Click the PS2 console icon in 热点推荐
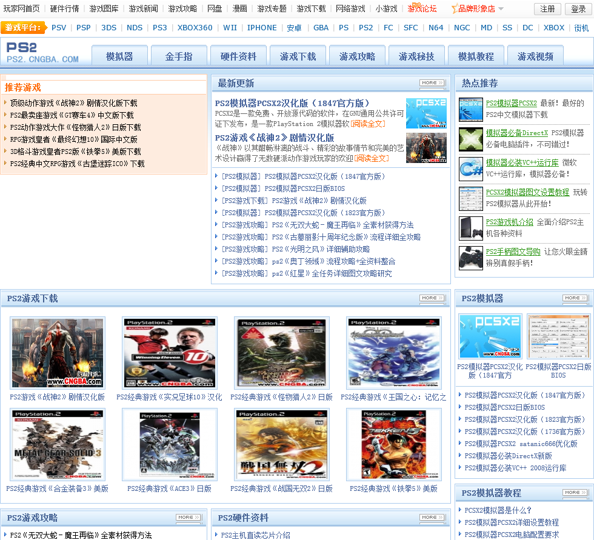The image size is (594, 540). coord(470,228)
